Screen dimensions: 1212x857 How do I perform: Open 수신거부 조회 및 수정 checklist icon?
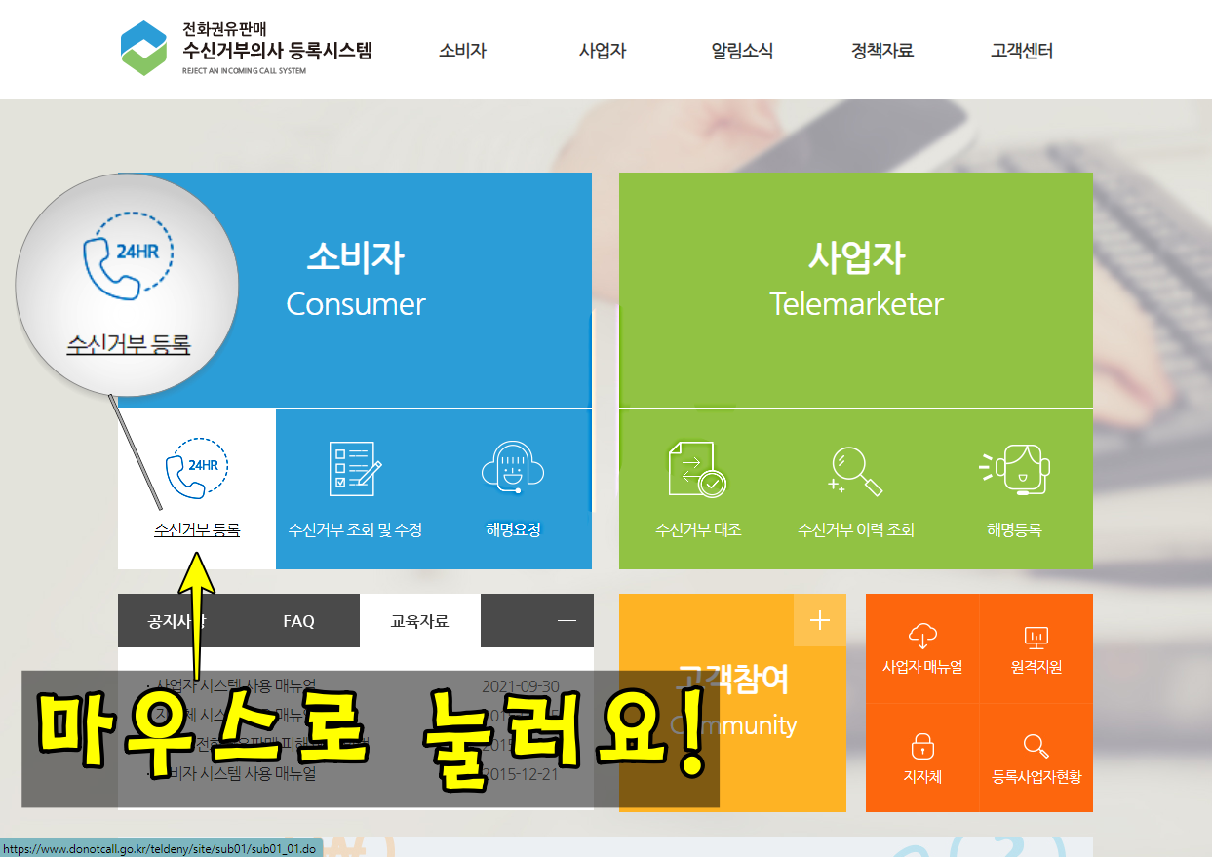click(x=355, y=469)
